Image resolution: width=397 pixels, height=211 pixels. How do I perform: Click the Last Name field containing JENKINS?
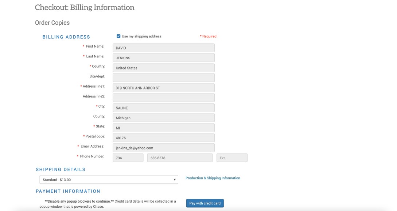(163, 58)
